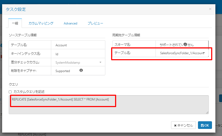Open the 同期先 テーブル名 dropdown
222x136 pixels.
pyautogui.click(x=182, y=53)
